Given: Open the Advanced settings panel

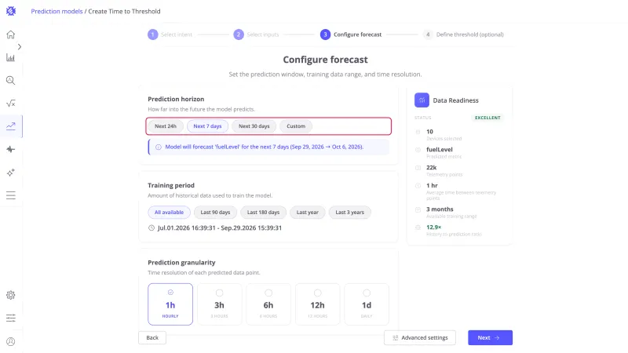Looking at the screenshot, I should [x=420, y=338].
